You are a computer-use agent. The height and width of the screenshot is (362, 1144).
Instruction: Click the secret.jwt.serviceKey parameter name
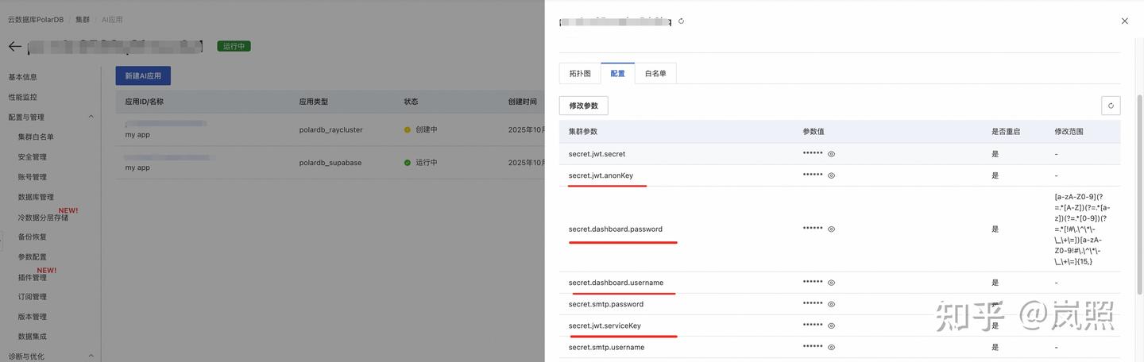(605, 325)
